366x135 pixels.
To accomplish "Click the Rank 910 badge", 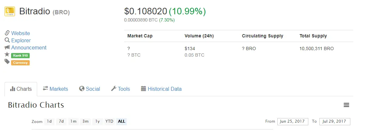I will pos(20,56).
